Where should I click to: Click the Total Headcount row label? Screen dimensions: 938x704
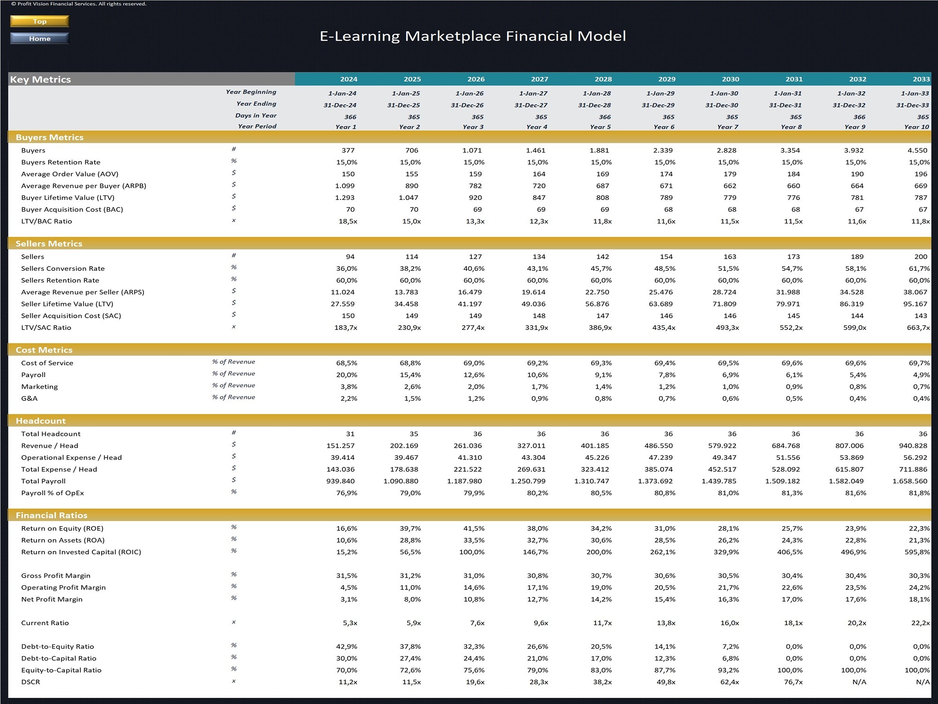[51, 434]
